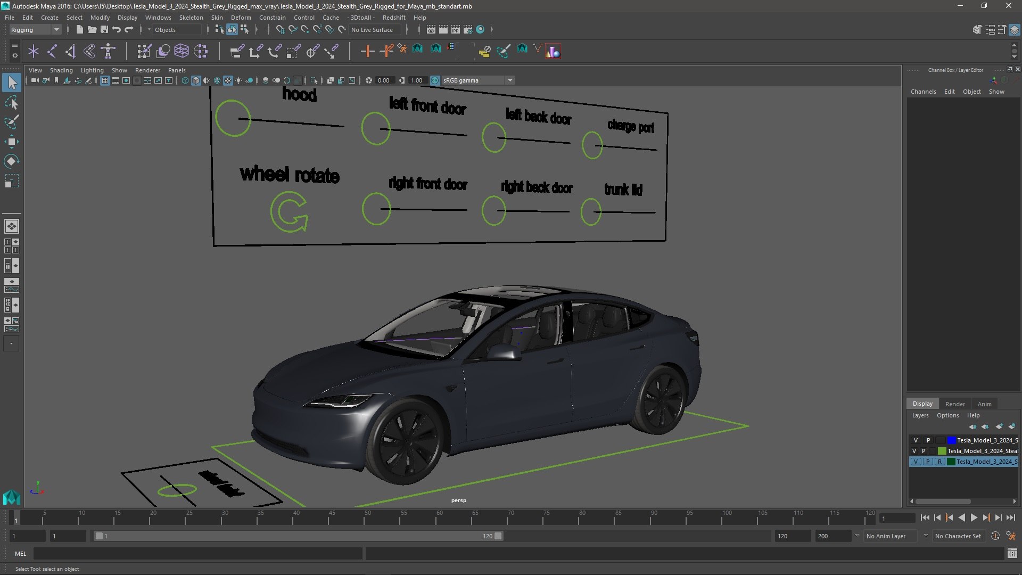Choose the Paint Selection tool

click(12, 122)
